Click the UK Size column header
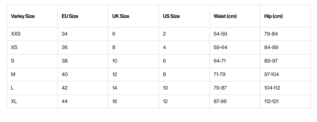Screen dimensions: 317x122 [121, 16]
